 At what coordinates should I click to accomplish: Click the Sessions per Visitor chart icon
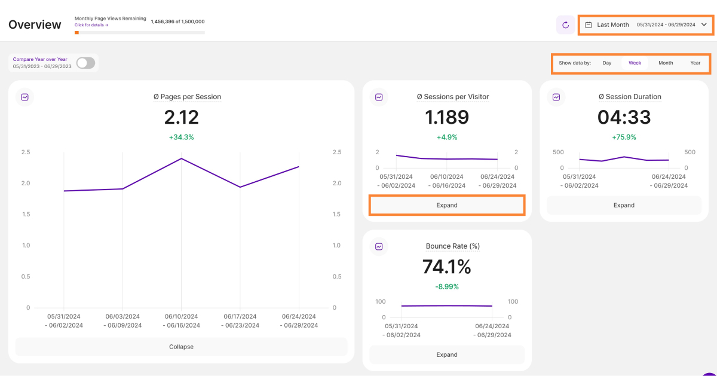pos(379,97)
